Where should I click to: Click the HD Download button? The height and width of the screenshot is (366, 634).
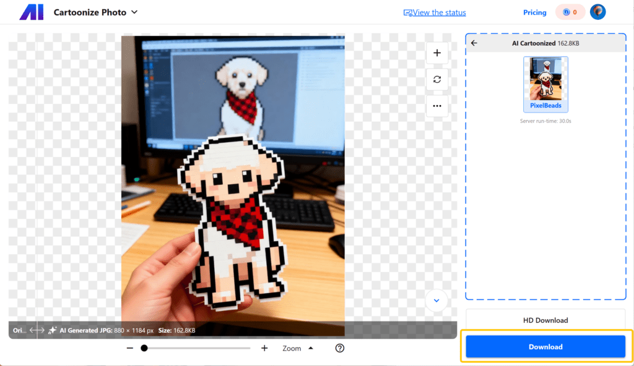[545, 320]
